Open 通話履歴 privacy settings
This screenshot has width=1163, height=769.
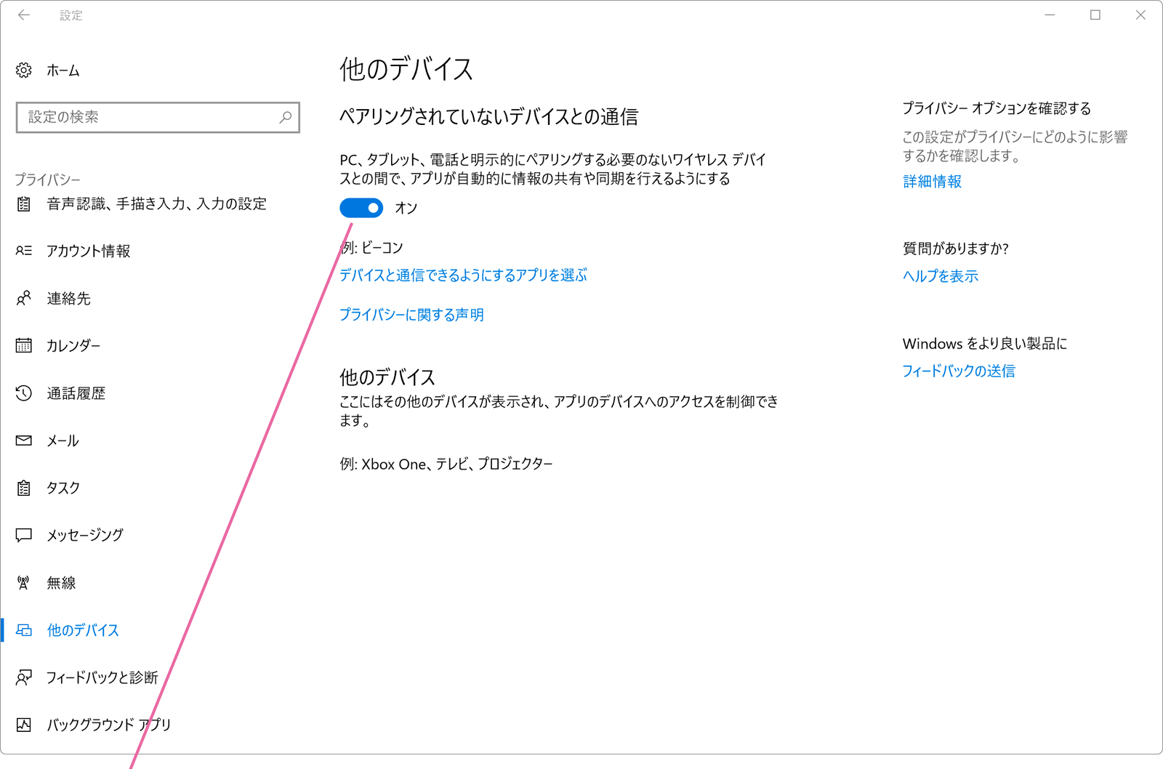pos(76,393)
